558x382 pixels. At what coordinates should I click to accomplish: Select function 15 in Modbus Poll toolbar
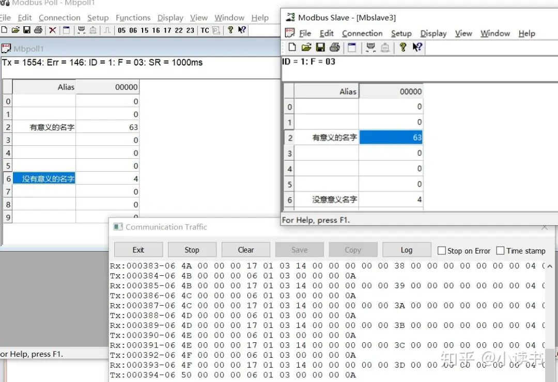click(145, 30)
